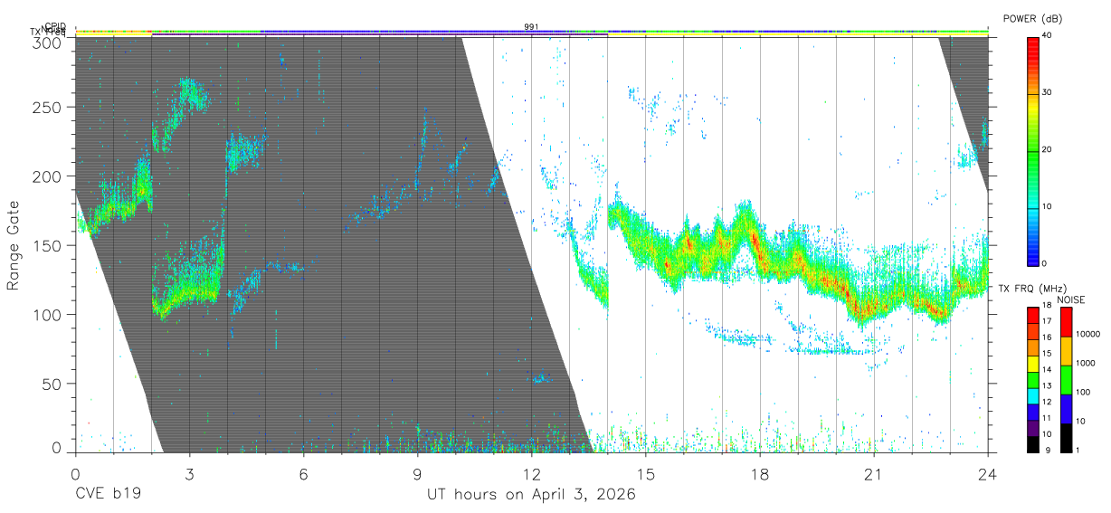Click the 991 CPID value above the plot

point(531,27)
